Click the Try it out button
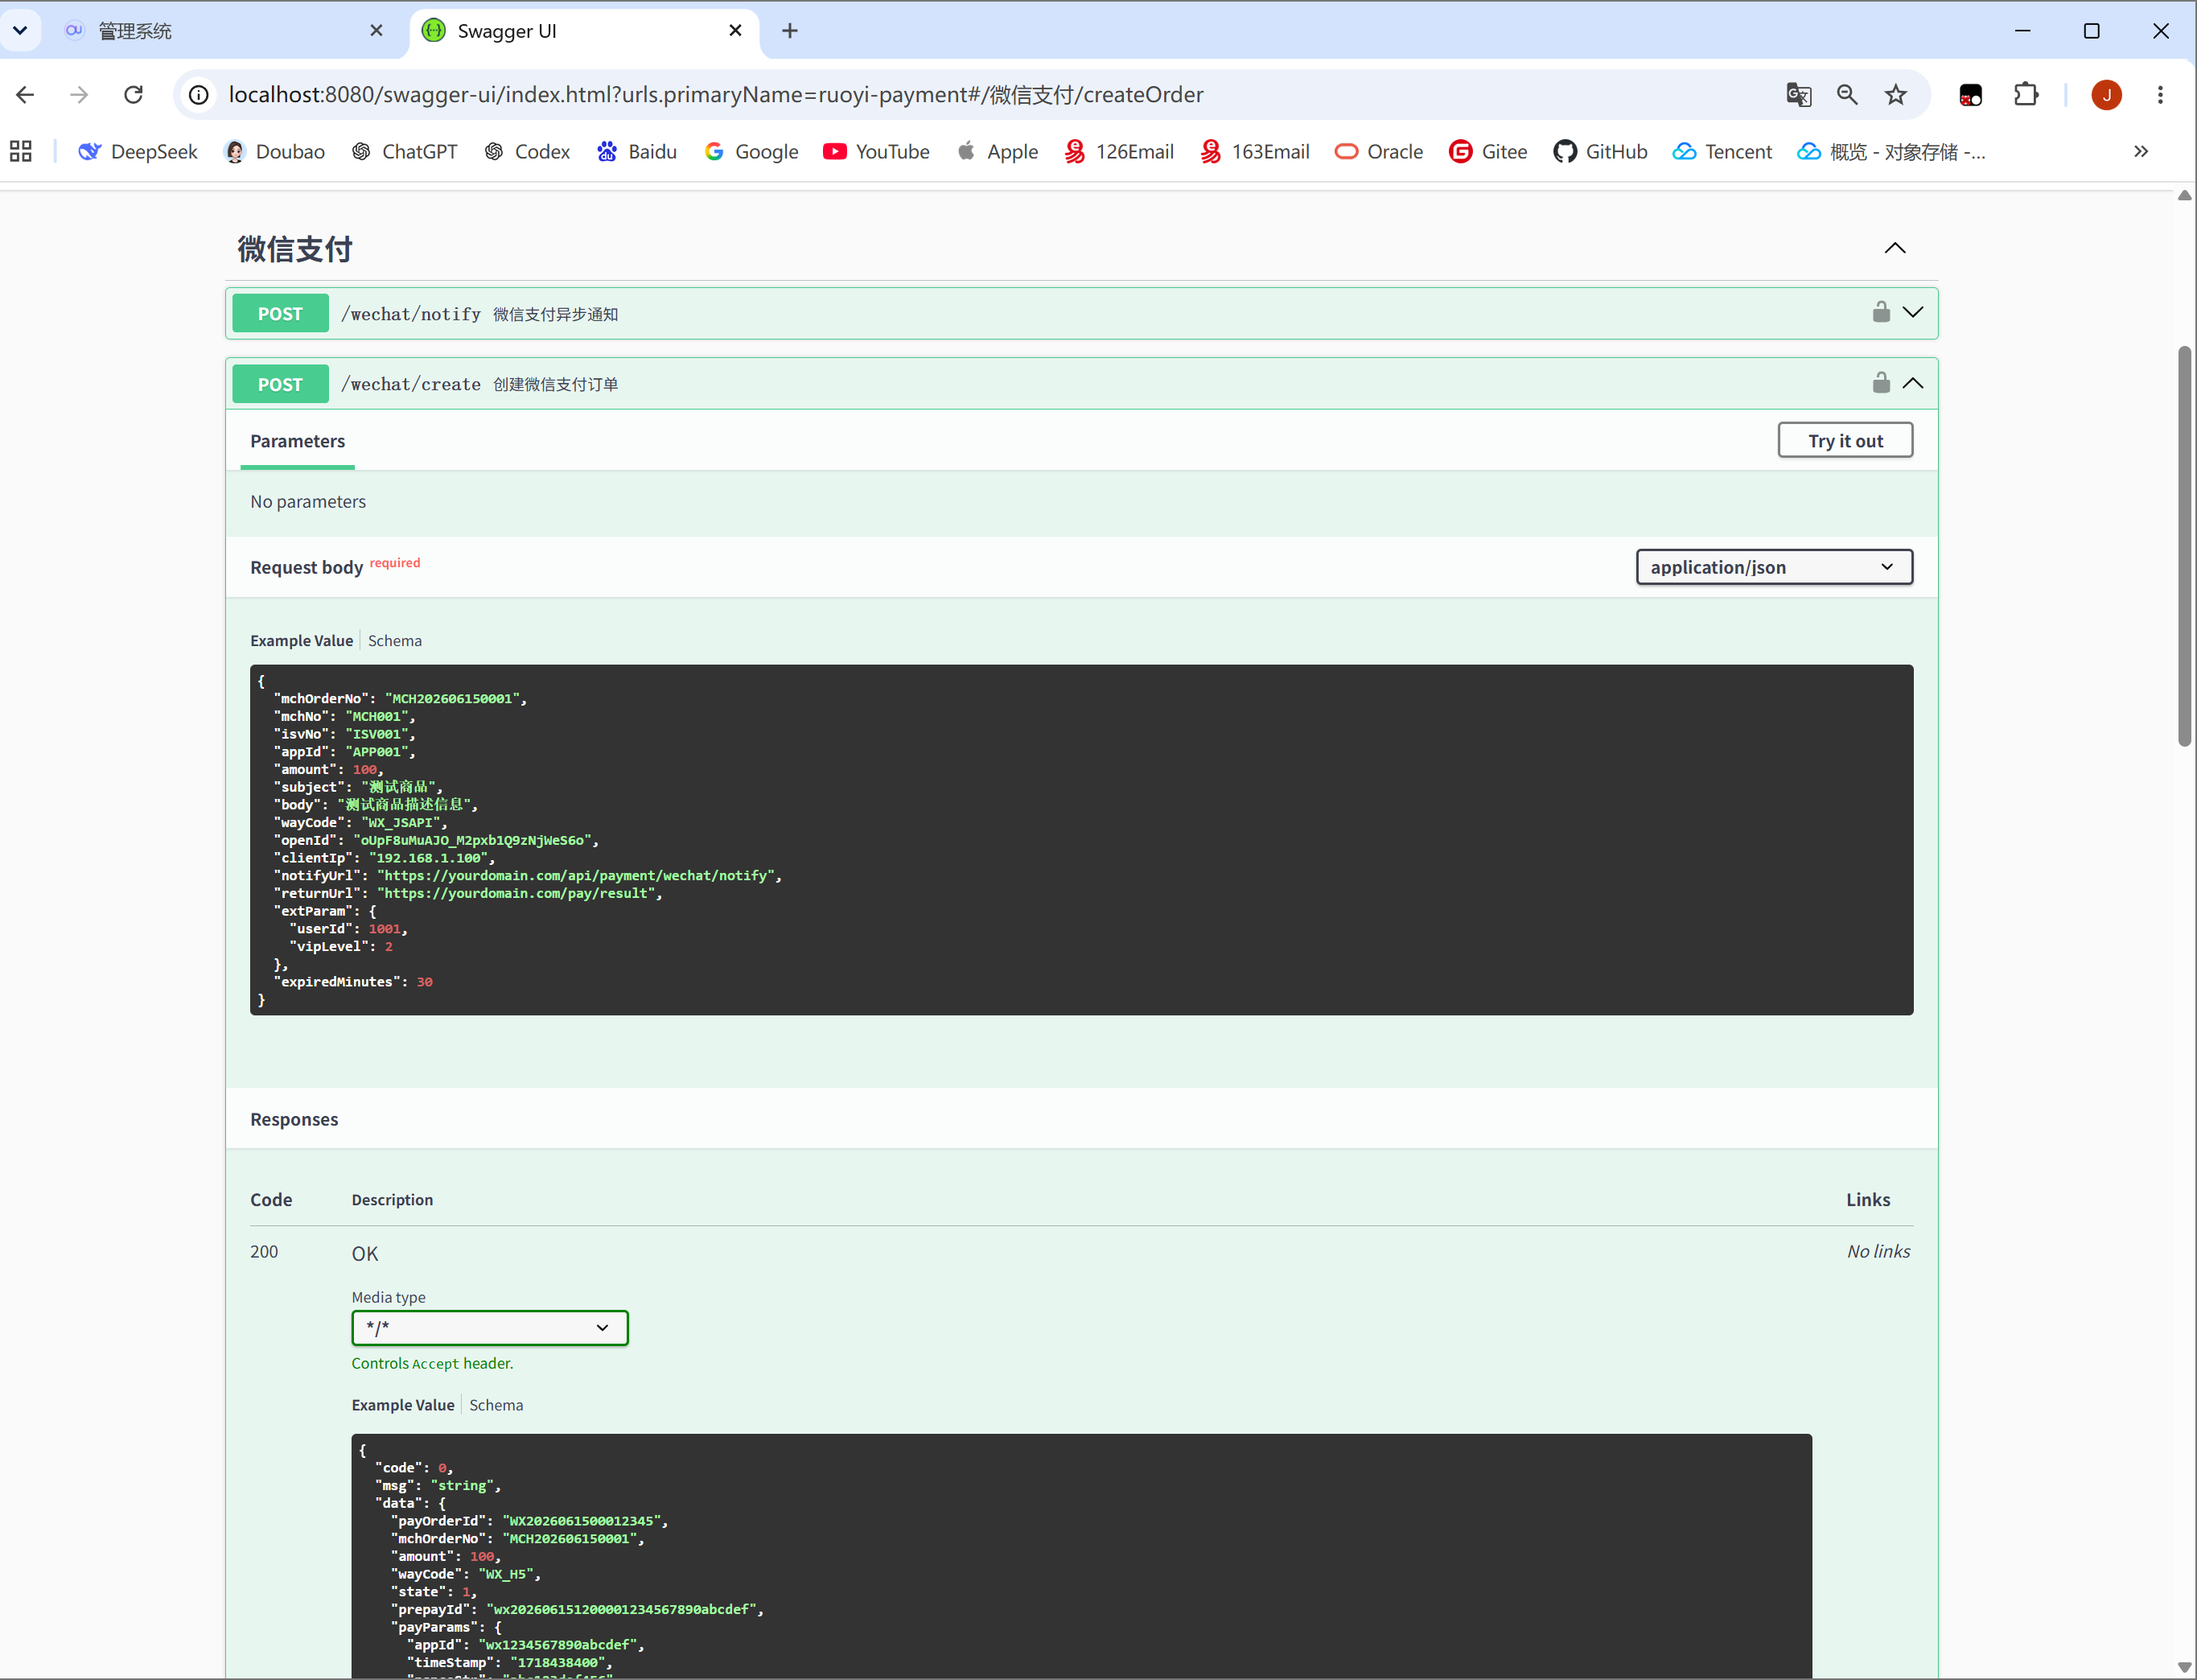 1845,441
